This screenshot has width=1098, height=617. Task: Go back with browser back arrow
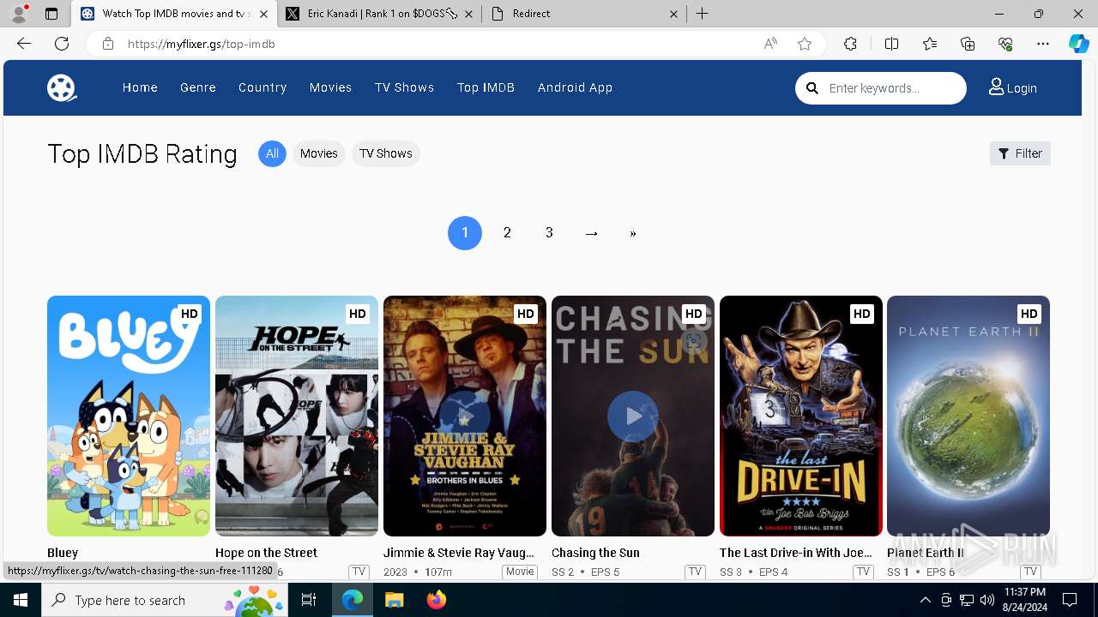tap(24, 44)
